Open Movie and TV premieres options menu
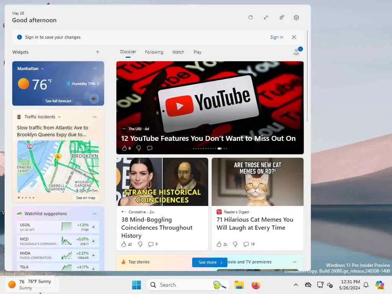 (x=294, y=262)
